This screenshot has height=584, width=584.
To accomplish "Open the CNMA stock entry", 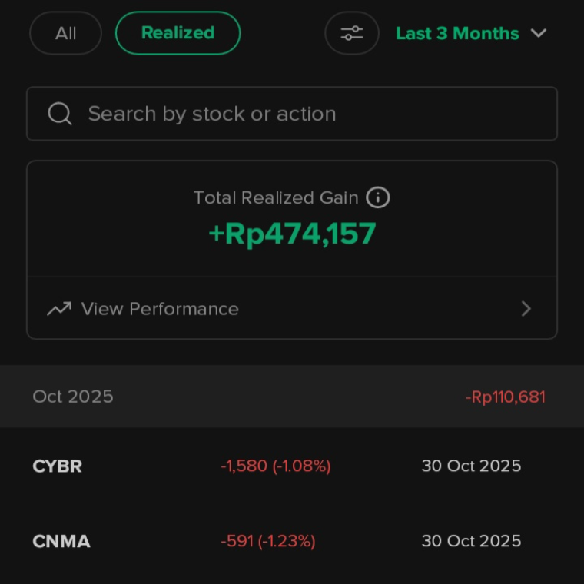I will pos(61,541).
